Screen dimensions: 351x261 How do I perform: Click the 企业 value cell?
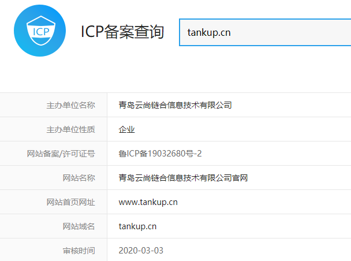126,129
